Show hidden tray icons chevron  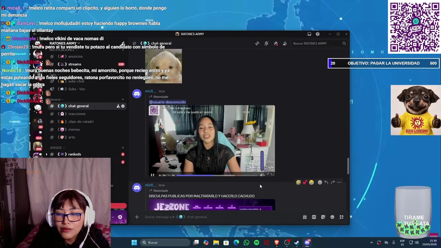371,242
